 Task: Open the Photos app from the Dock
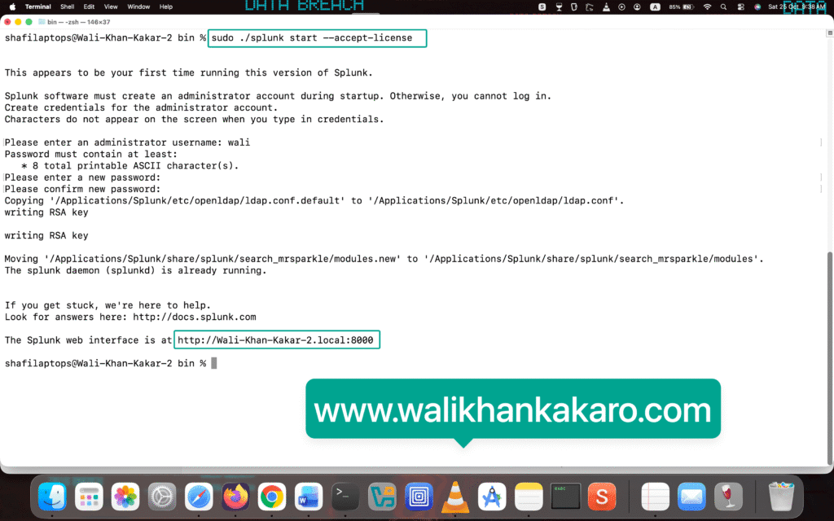click(125, 497)
